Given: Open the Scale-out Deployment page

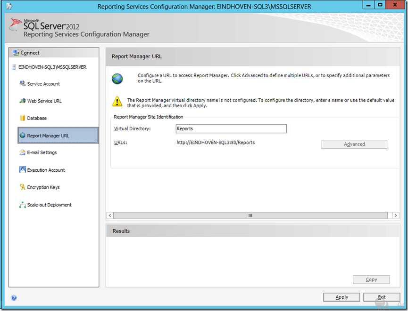Looking at the screenshot, I should pyautogui.click(x=49, y=205).
